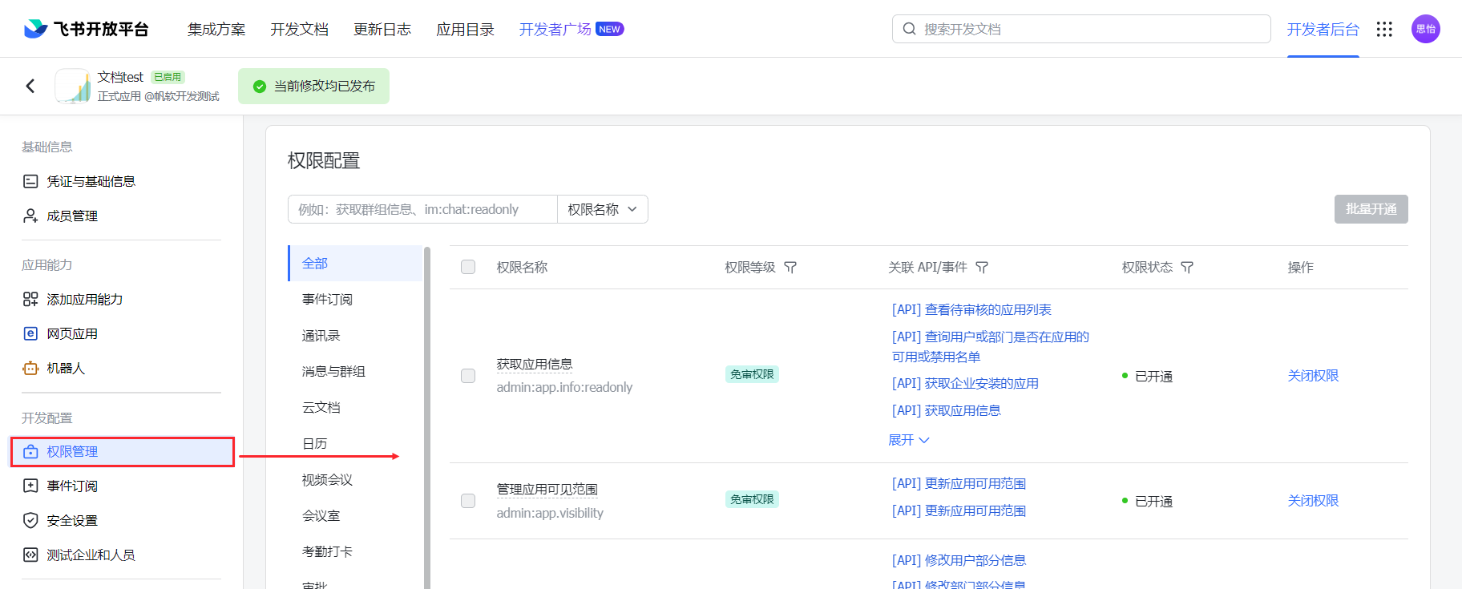
Task: Expand the API list with 展开
Action: tap(909, 440)
